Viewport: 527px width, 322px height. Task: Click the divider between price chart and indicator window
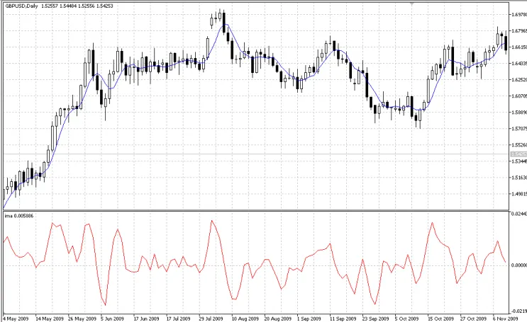[x=255, y=210]
